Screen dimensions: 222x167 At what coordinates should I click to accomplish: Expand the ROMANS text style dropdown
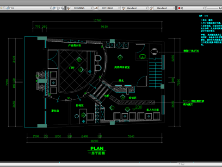coord(92,8)
